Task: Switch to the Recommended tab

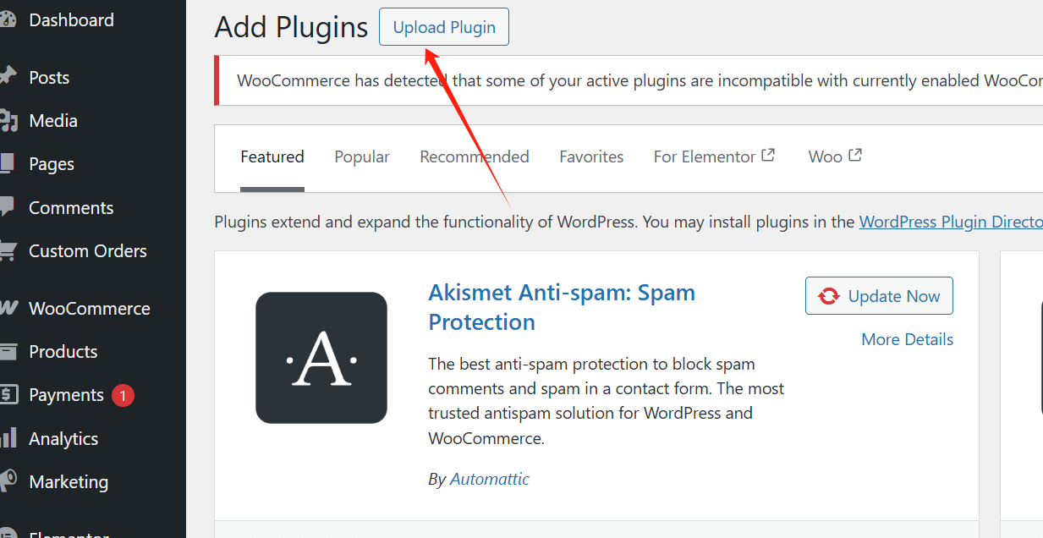Action: point(475,157)
